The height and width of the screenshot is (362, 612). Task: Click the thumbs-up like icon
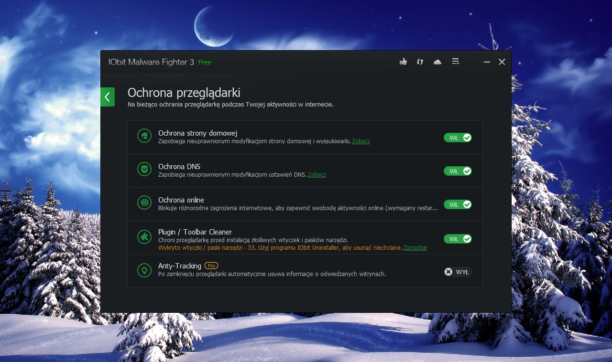(403, 62)
